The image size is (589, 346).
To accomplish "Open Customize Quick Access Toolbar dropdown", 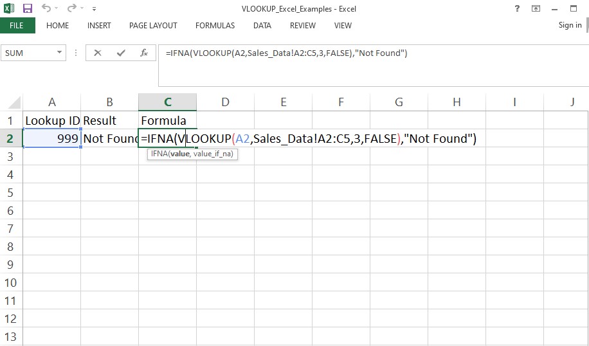I will (x=95, y=10).
